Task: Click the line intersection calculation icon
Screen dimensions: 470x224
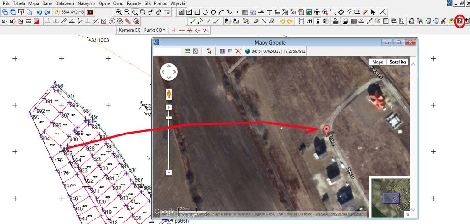Action: 96,21
